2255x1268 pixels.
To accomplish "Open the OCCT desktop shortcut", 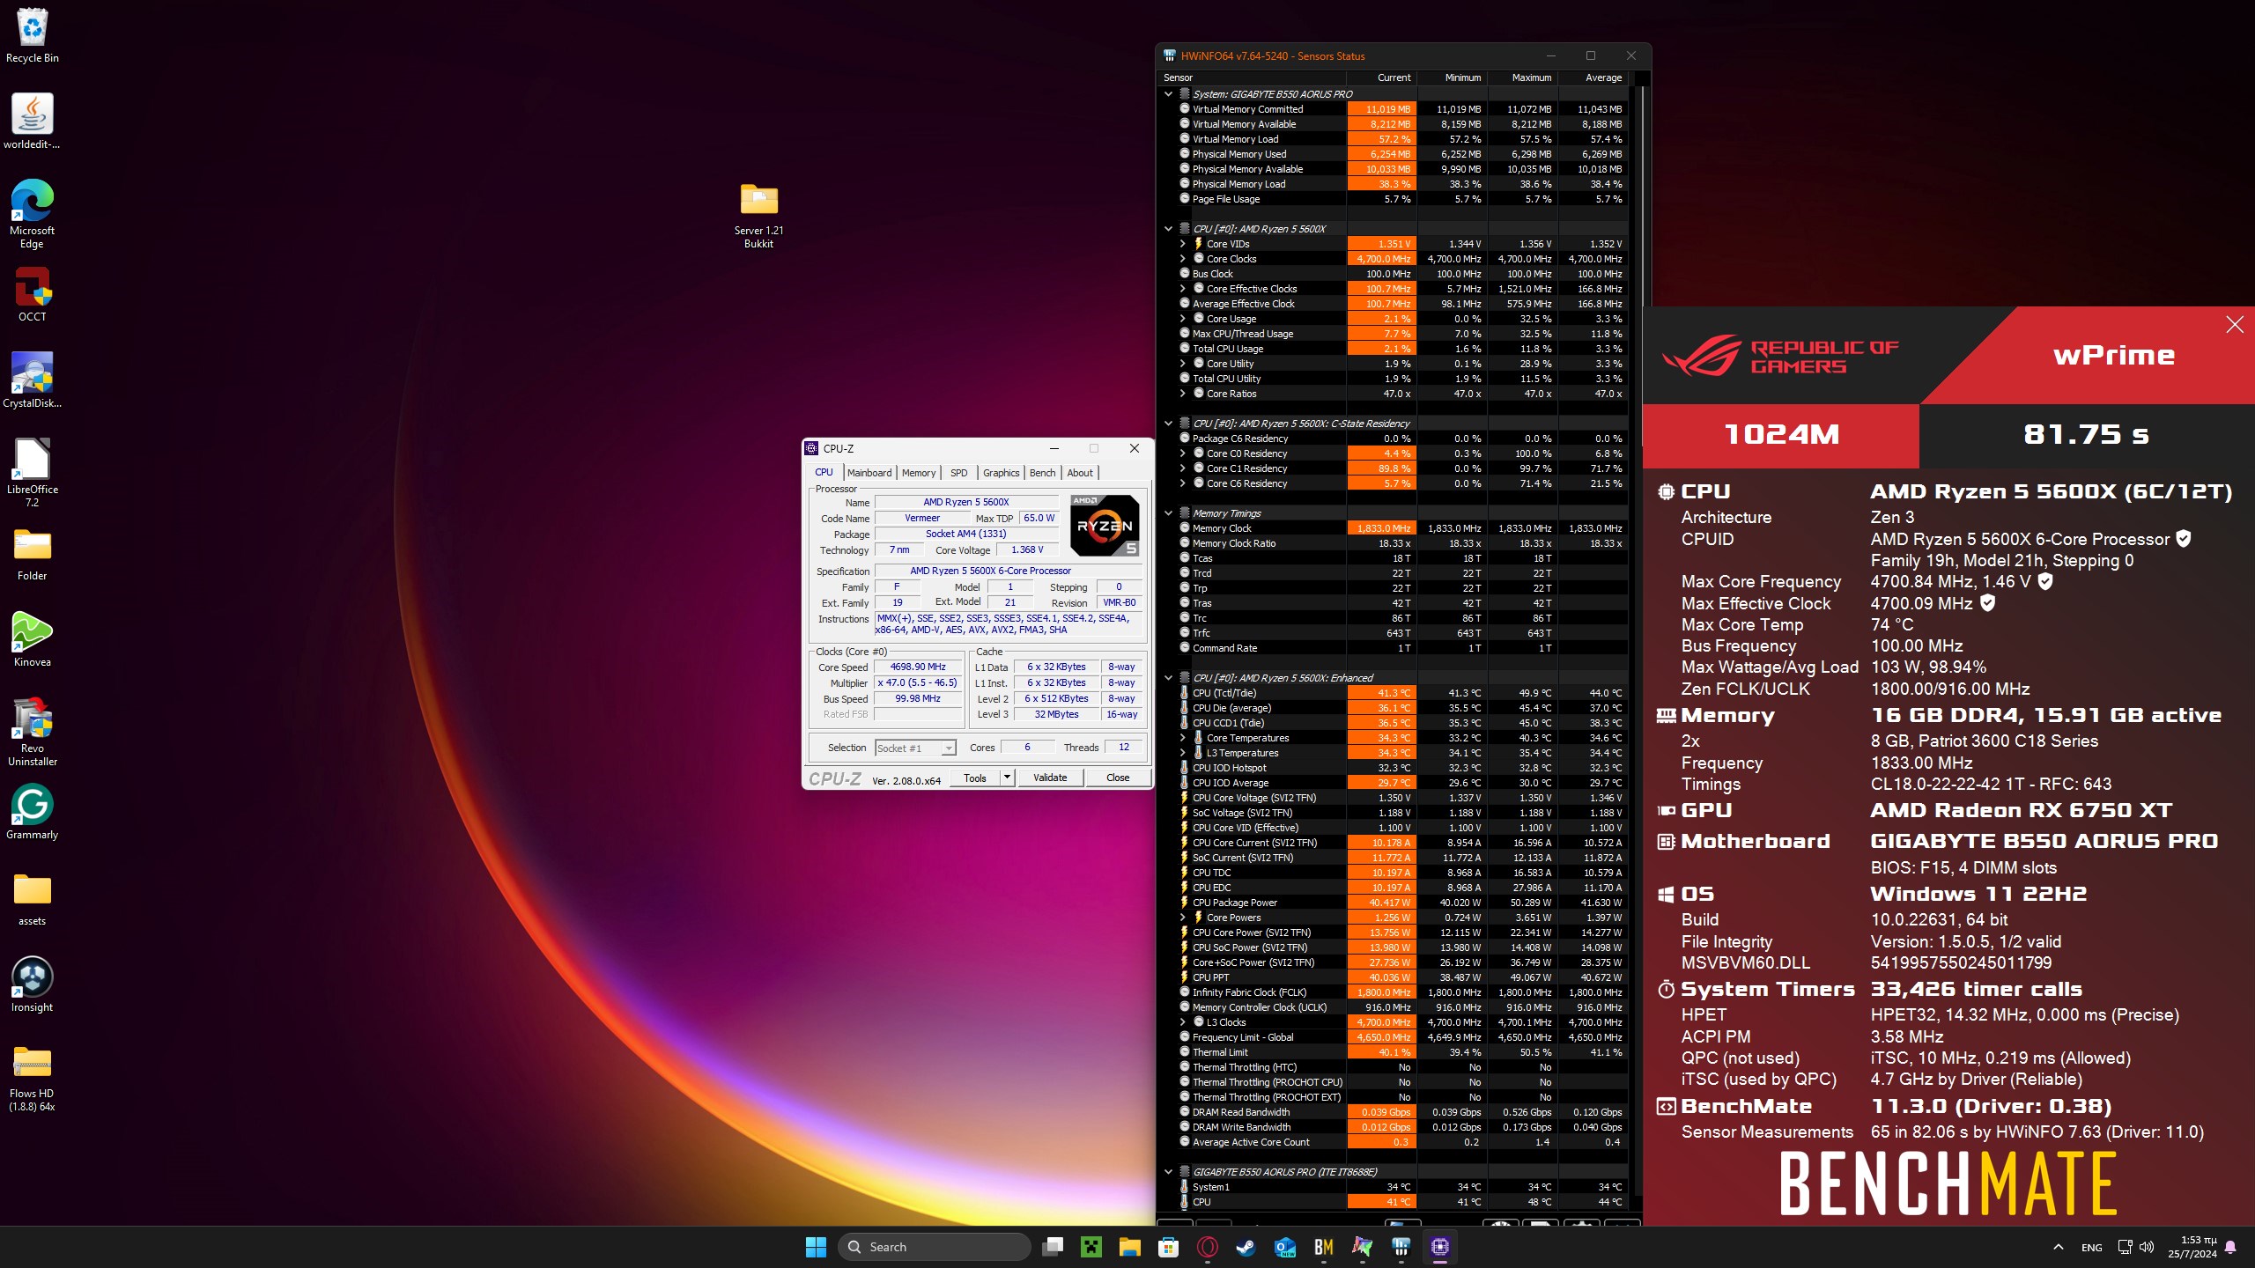I will tap(33, 295).
